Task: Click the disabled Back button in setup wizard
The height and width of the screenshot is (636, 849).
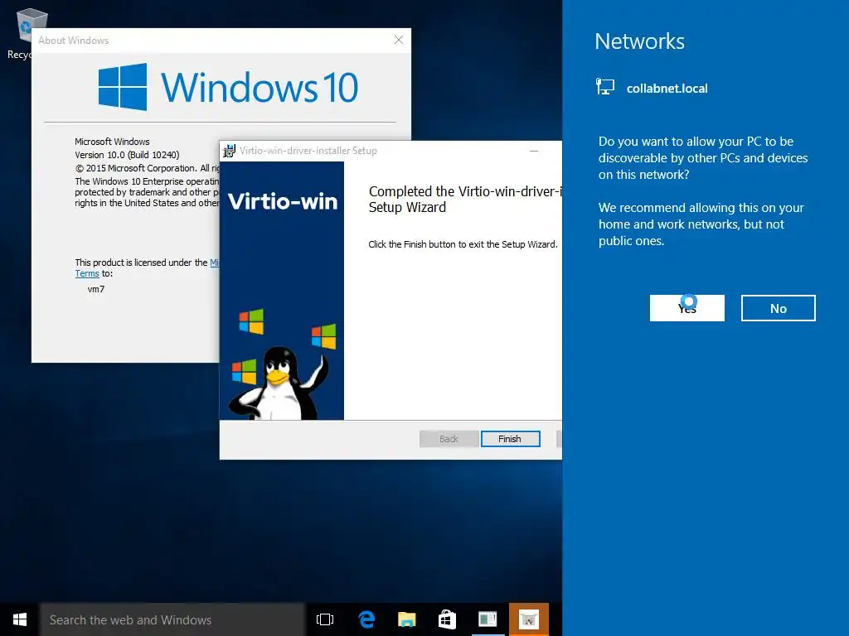Action: [449, 439]
